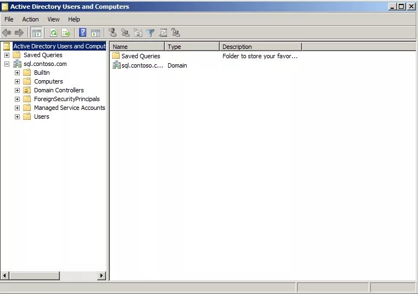This screenshot has width=418, height=294.
Task: Toggle Show/Hide Console Tree button
Action: coord(36,33)
